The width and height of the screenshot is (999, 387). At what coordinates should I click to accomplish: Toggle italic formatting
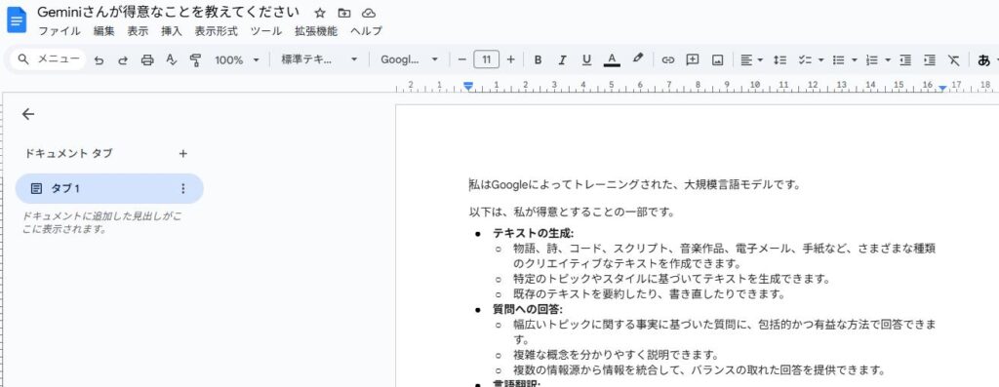tap(562, 59)
